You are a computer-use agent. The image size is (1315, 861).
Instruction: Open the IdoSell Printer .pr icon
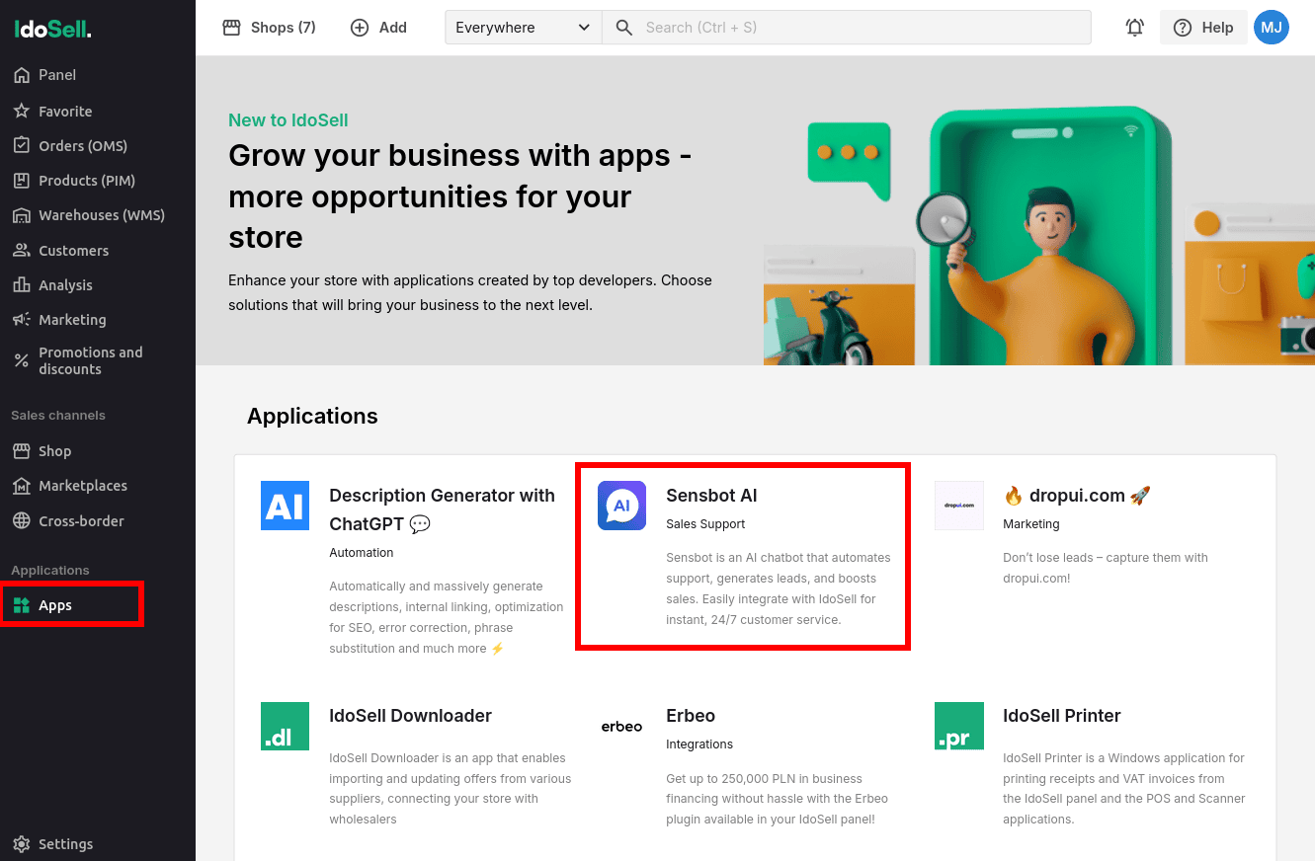(958, 726)
